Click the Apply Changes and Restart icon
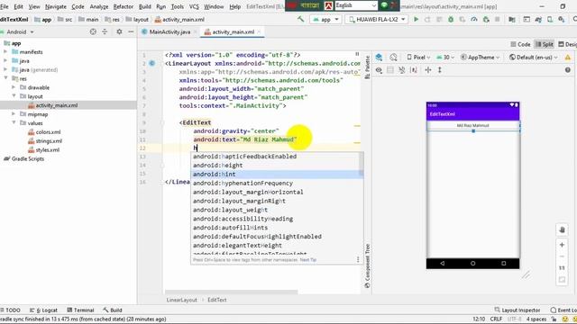 click(x=427, y=19)
